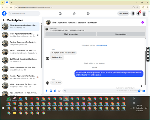
Task: Click the 3157187899 message bubble
Action: click(x=56, y=82)
